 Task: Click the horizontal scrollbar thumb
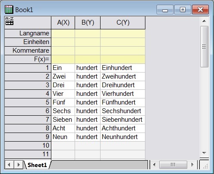(x=173, y=165)
